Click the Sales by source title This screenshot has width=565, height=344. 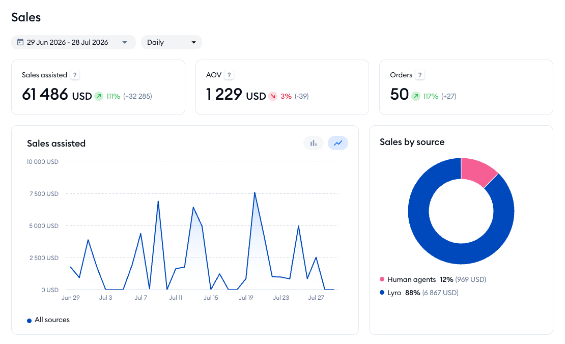[412, 142]
